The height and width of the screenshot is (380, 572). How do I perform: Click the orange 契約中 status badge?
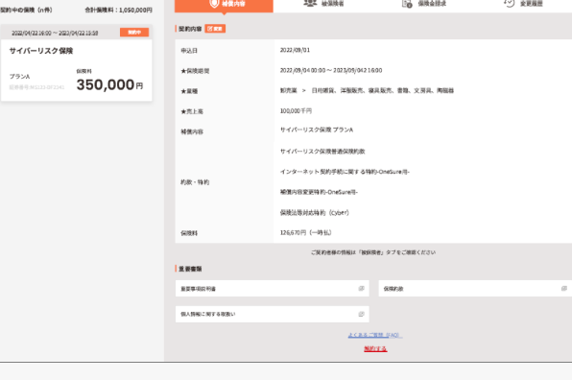(134, 33)
